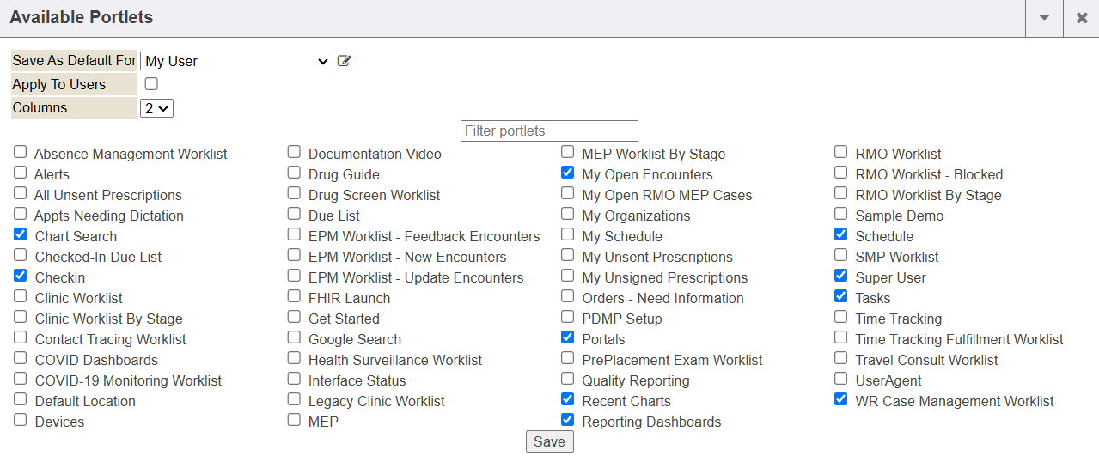The height and width of the screenshot is (468, 1099).
Task: Uncheck the Reporting Dashboards portlet
Action: coord(567,420)
